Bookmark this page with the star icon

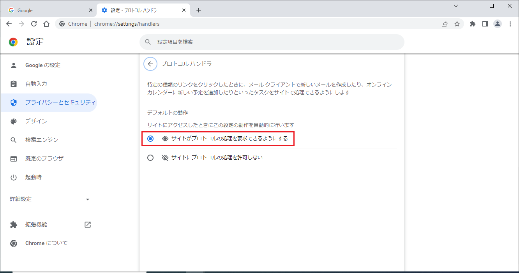tap(457, 24)
